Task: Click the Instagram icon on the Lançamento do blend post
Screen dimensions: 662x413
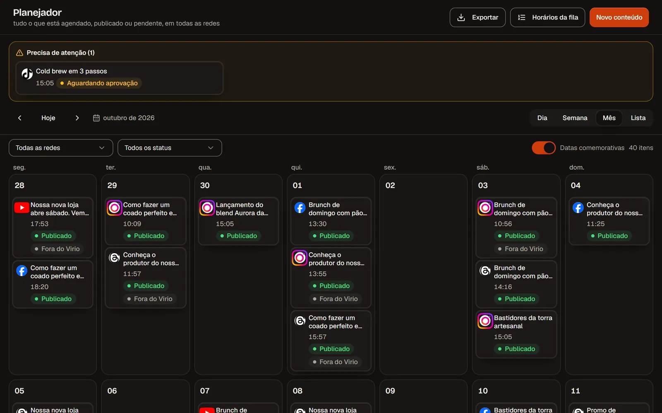Action: [207, 207]
